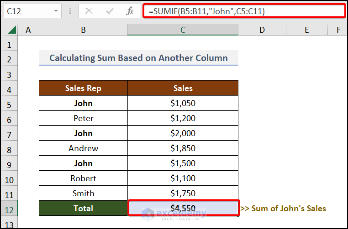Select row 12 header

click(9, 209)
